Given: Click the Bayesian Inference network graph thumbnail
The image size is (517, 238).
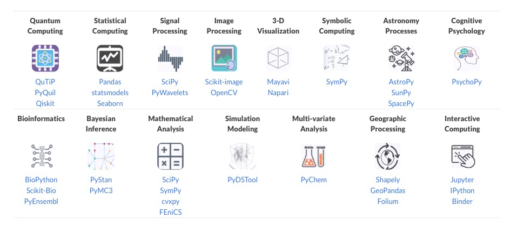Looking at the screenshot, I should click(101, 156).
